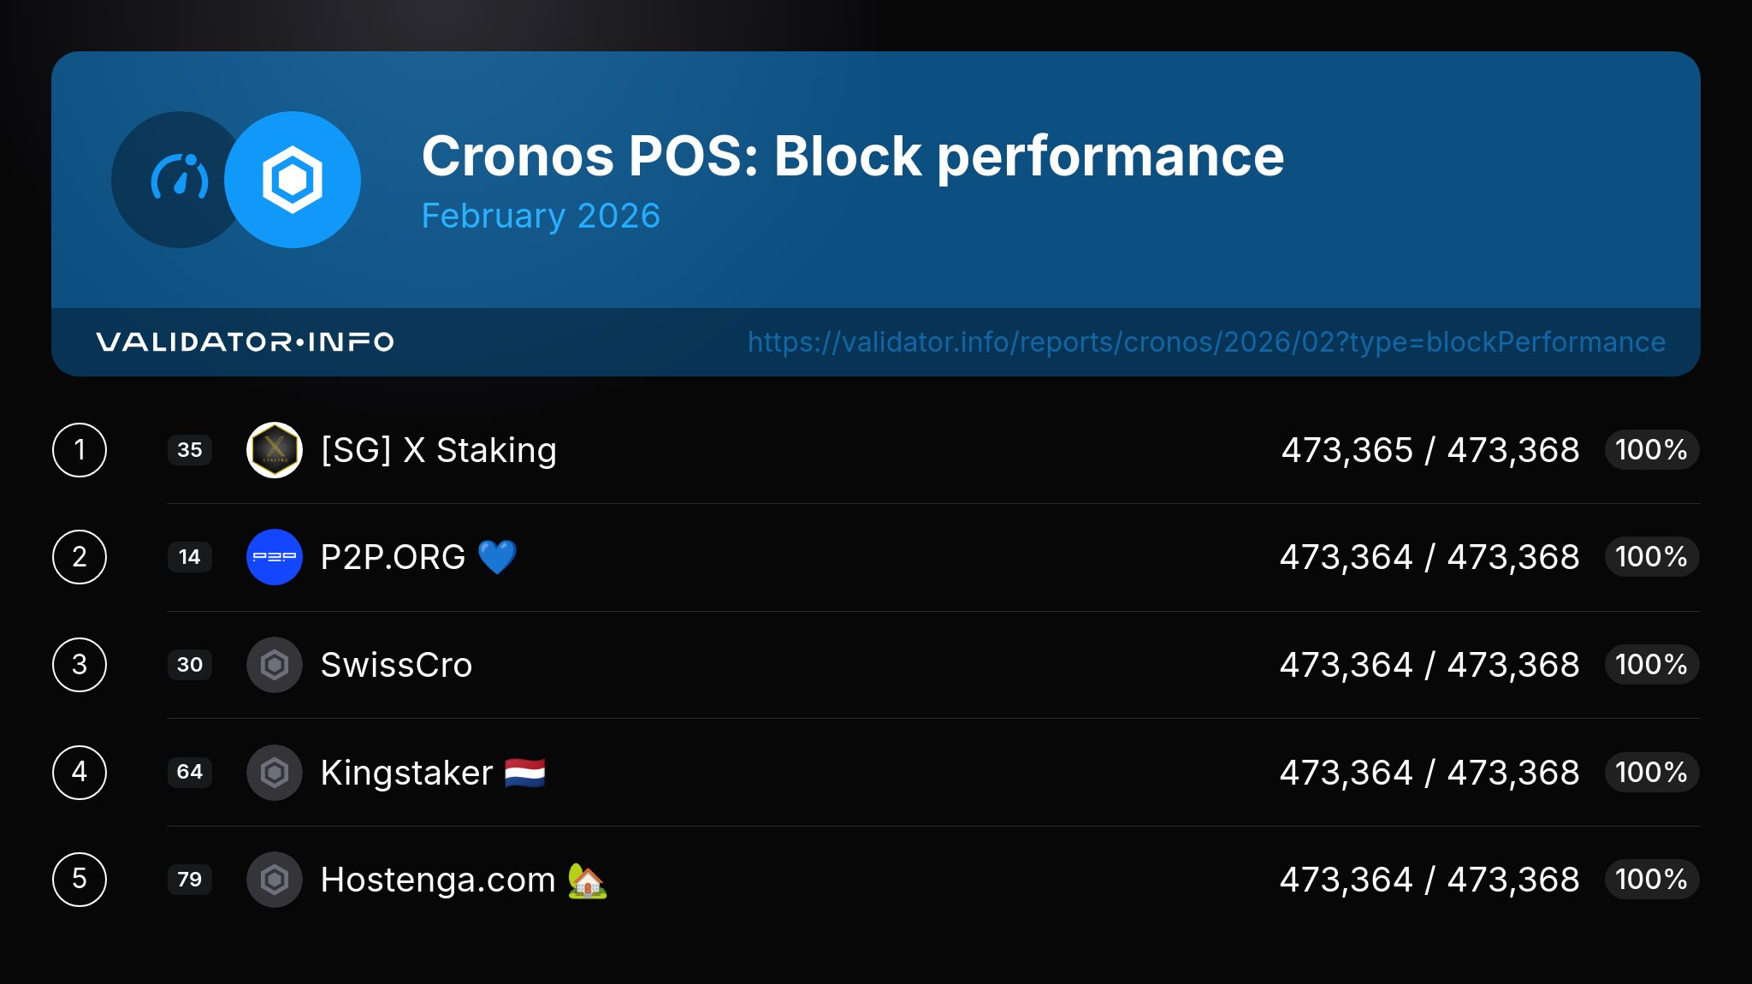The image size is (1752, 984).
Task: Click the SwissCro grey hexagon avatar
Action: pos(275,665)
